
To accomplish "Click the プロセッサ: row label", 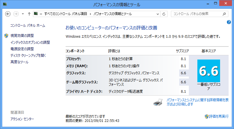I will coord(74,59).
